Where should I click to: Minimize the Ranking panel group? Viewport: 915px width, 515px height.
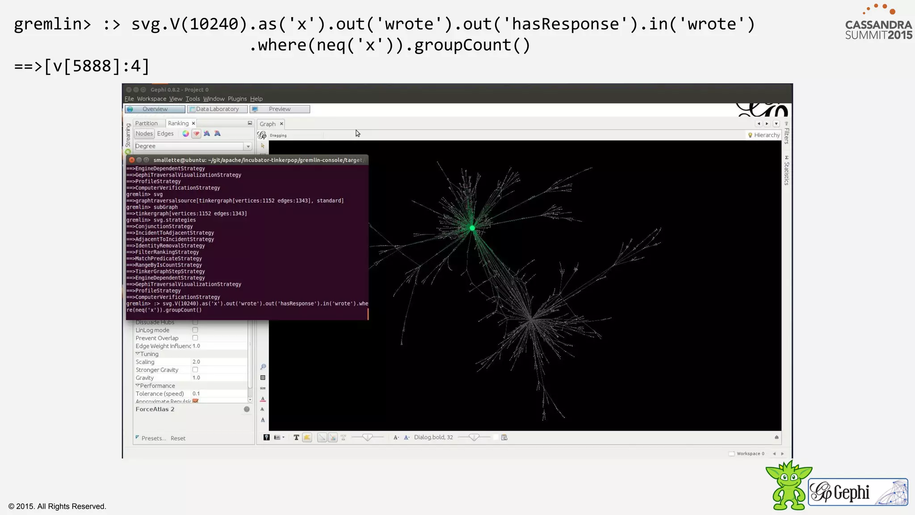[250, 123]
